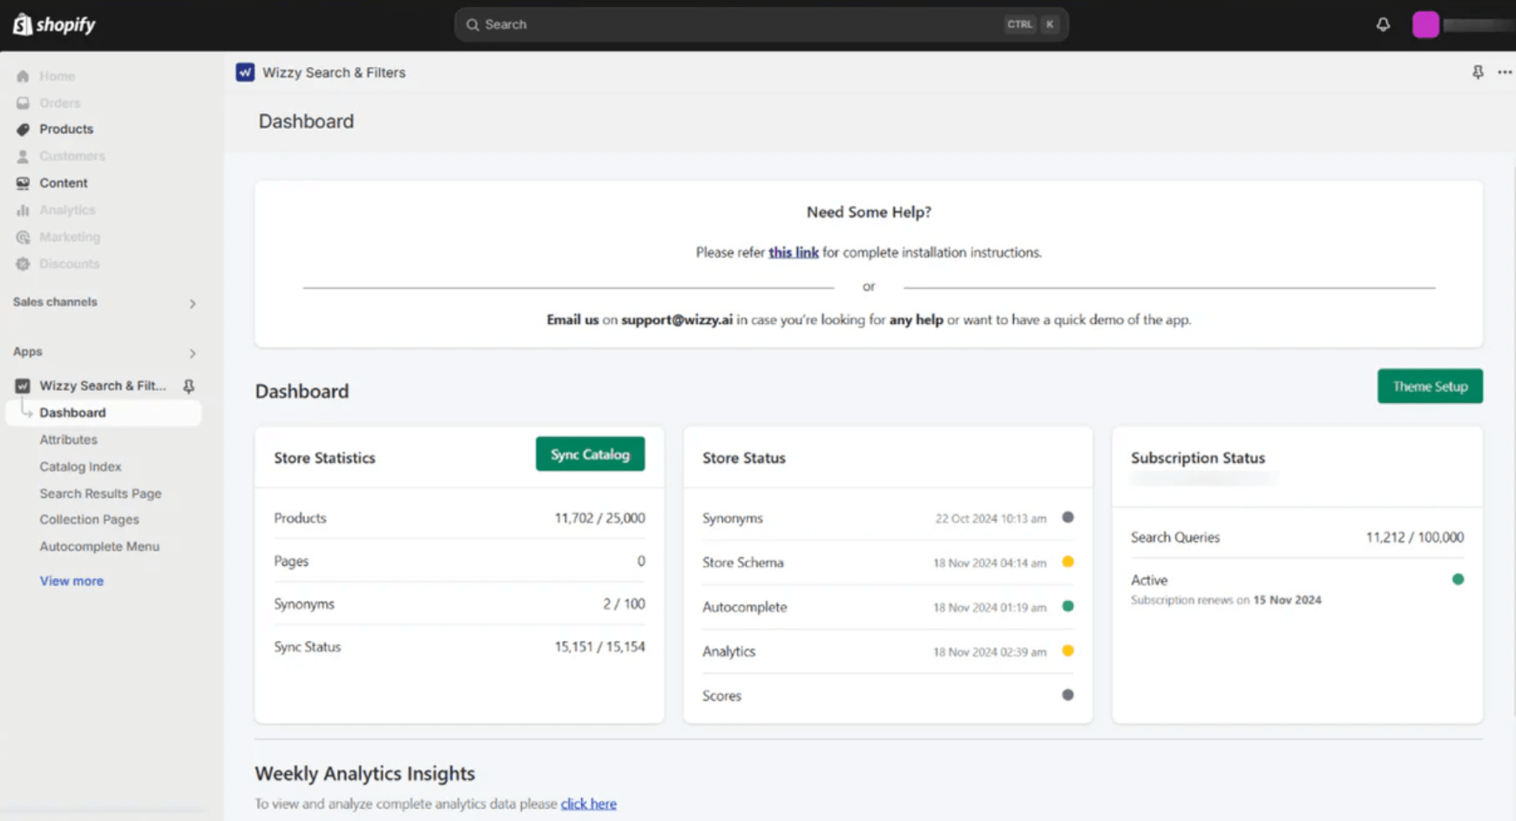Screen dimensions: 1516x821
Task: Click the account avatar
Action: pos(1425,24)
